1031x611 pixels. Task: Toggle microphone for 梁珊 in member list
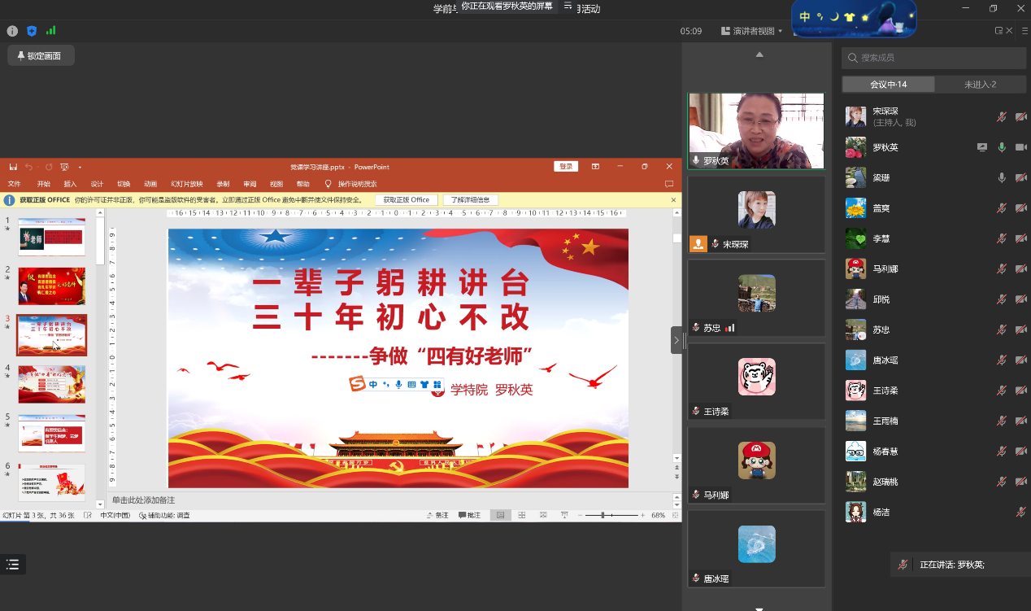click(x=1002, y=178)
